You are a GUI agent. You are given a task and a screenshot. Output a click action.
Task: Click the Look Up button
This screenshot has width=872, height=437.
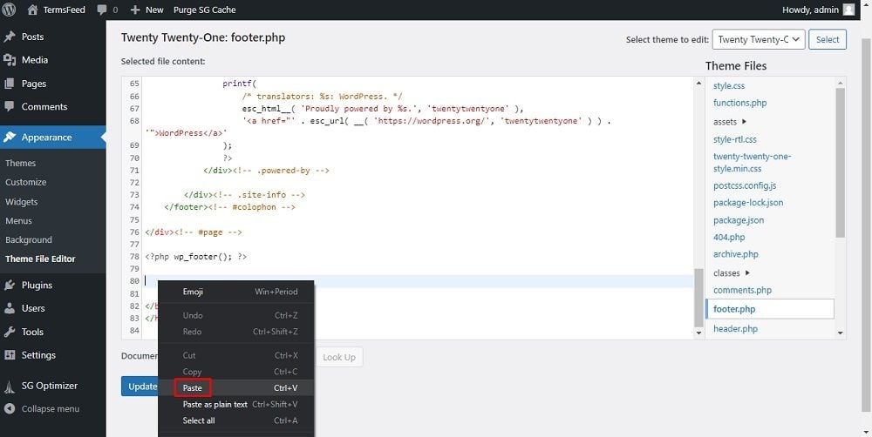tap(338, 357)
